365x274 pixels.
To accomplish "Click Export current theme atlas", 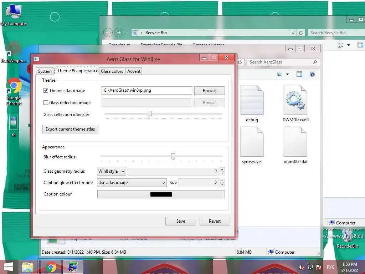I will click(x=70, y=129).
